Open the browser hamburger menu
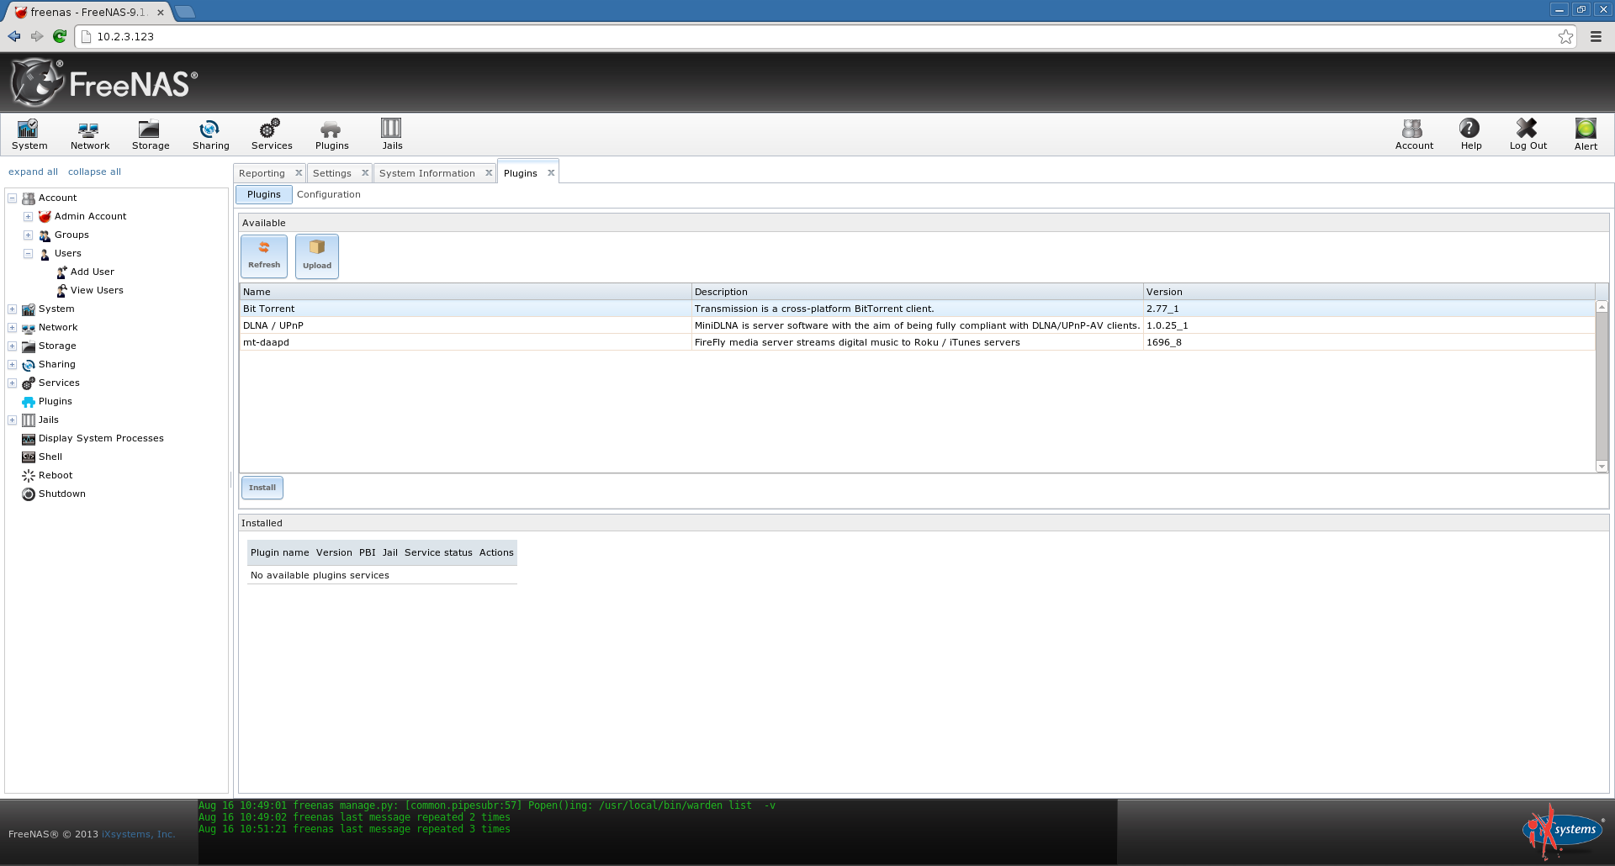1615x866 pixels. click(x=1596, y=36)
